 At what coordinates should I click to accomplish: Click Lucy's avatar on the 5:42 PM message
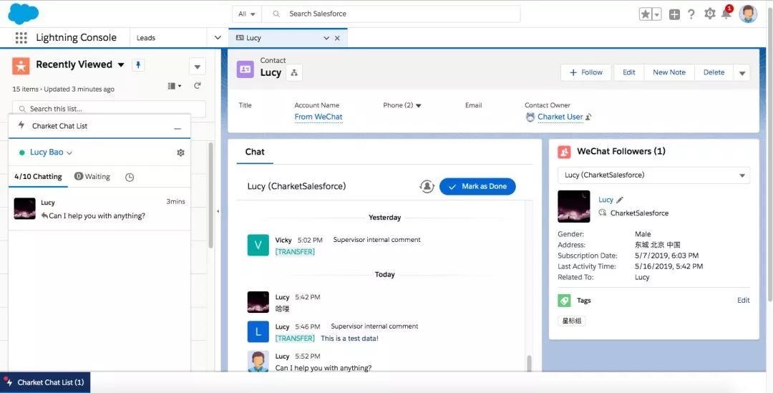pos(258,302)
